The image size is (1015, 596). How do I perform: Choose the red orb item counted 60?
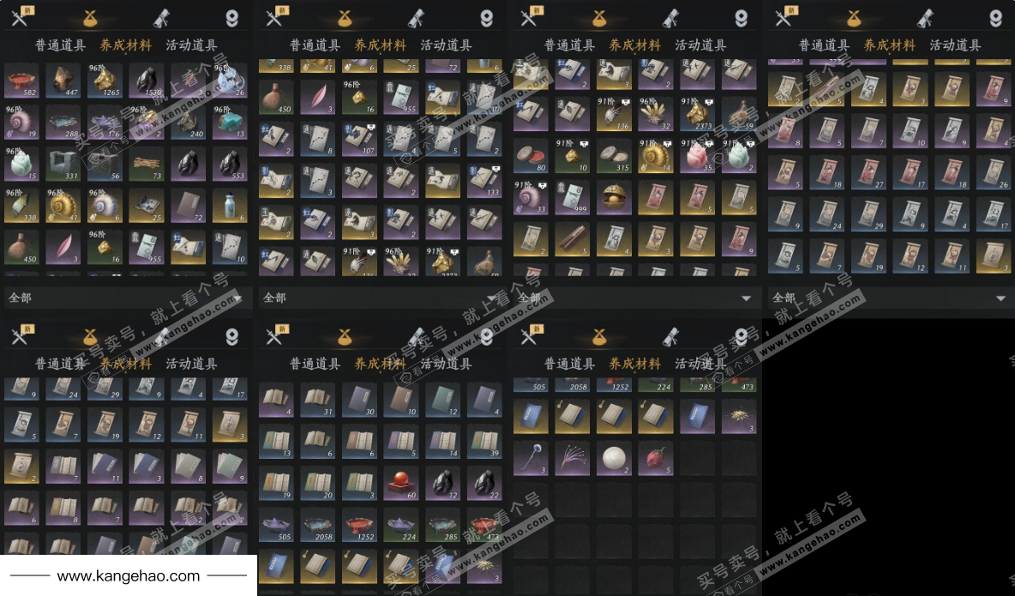[400, 484]
